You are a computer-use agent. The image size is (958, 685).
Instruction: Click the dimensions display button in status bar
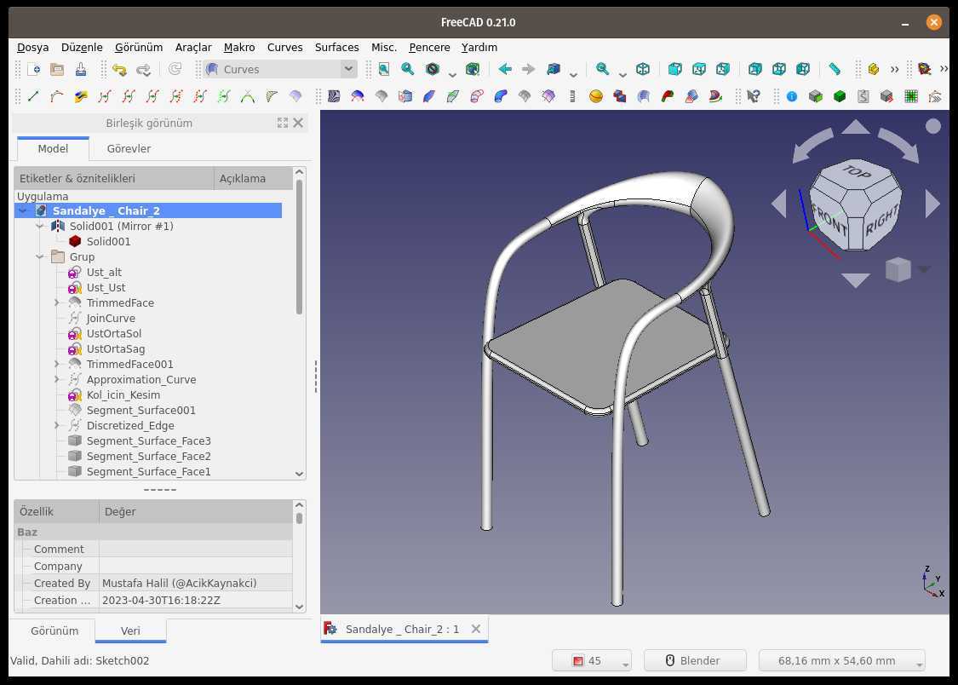tap(841, 660)
